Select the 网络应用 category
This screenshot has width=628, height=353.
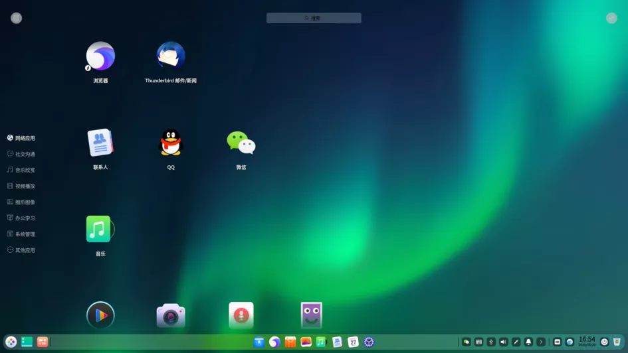click(x=21, y=138)
